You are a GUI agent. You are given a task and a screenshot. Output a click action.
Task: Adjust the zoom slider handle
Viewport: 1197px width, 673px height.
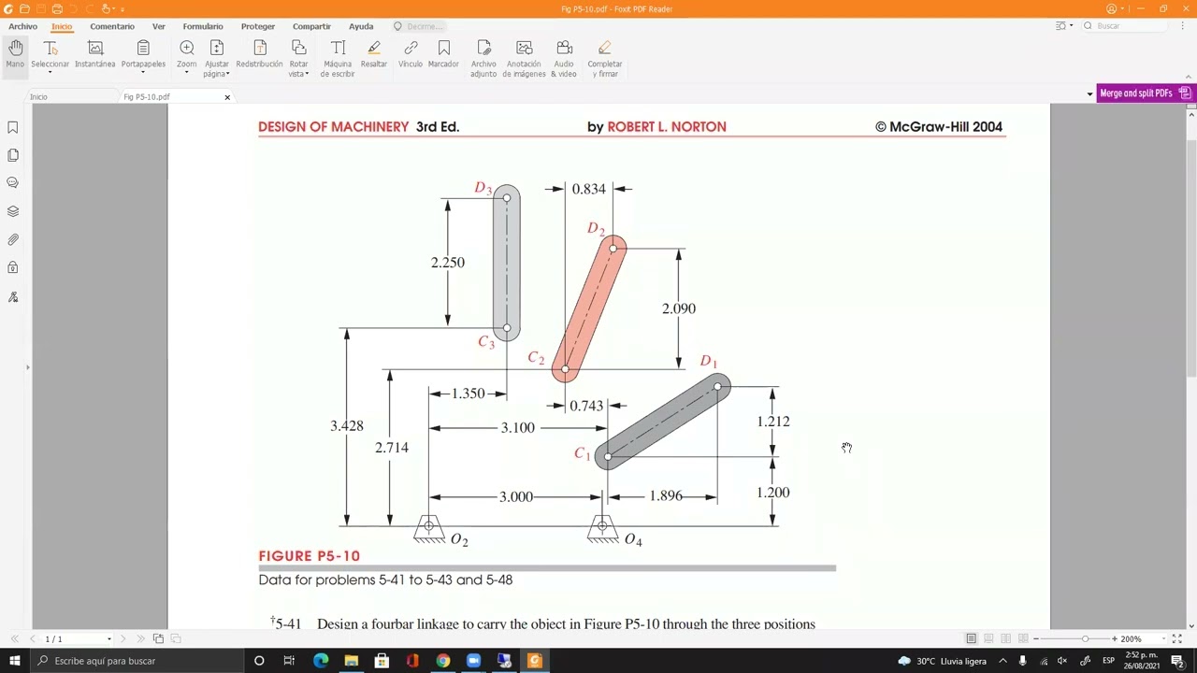[1085, 638]
